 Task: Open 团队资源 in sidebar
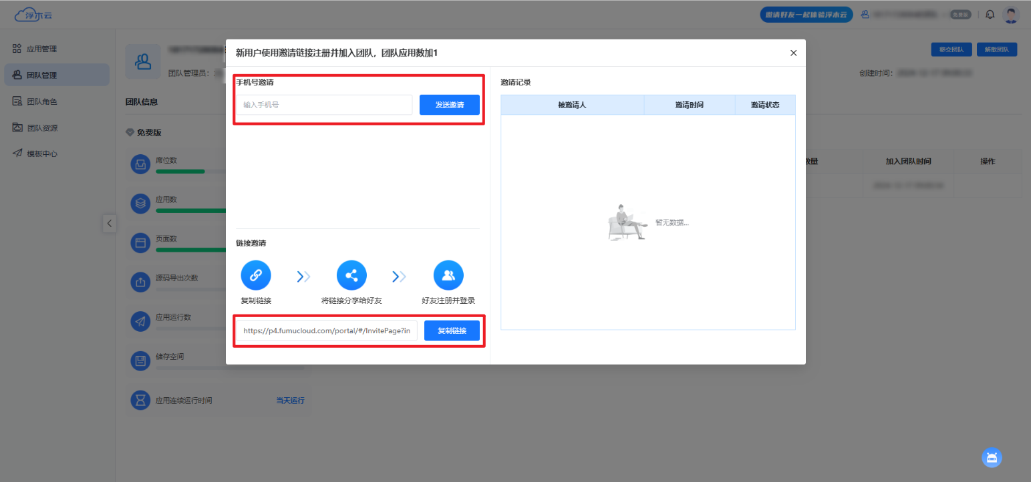coord(41,128)
